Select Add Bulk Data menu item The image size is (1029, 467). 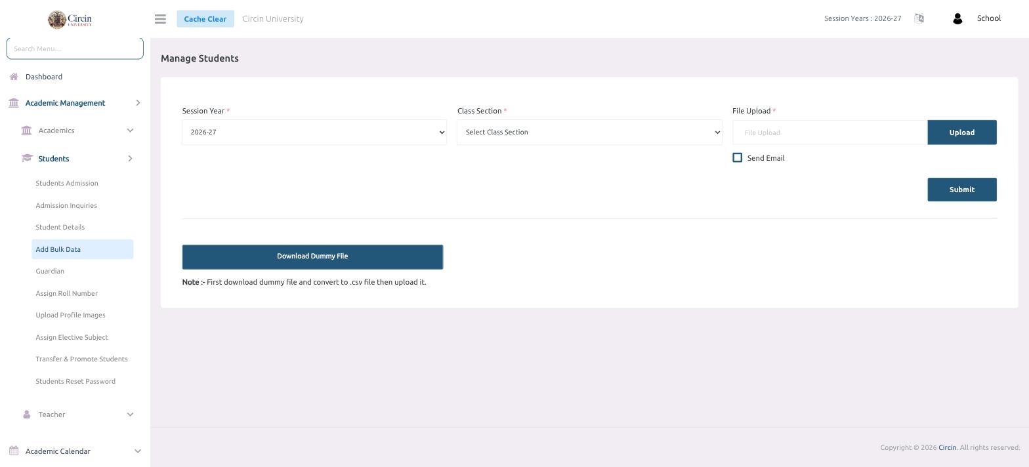(x=83, y=249)
